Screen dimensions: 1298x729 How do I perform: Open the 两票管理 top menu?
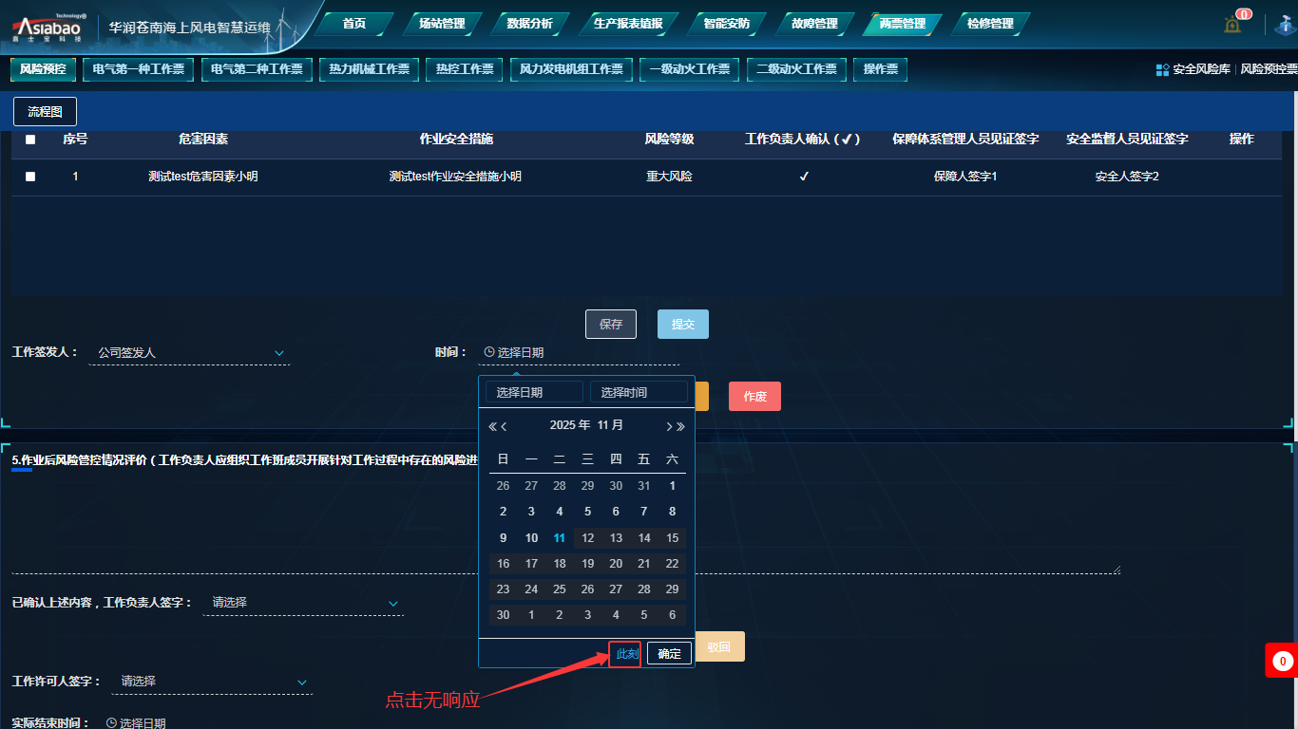pyautogui.click(x=902, y=24)
